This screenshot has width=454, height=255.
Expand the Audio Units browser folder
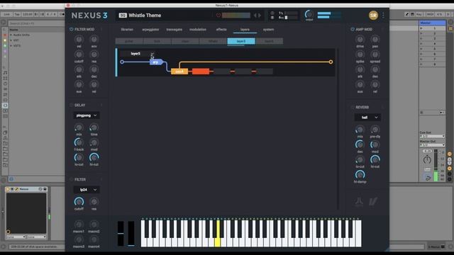pos(11,35)
